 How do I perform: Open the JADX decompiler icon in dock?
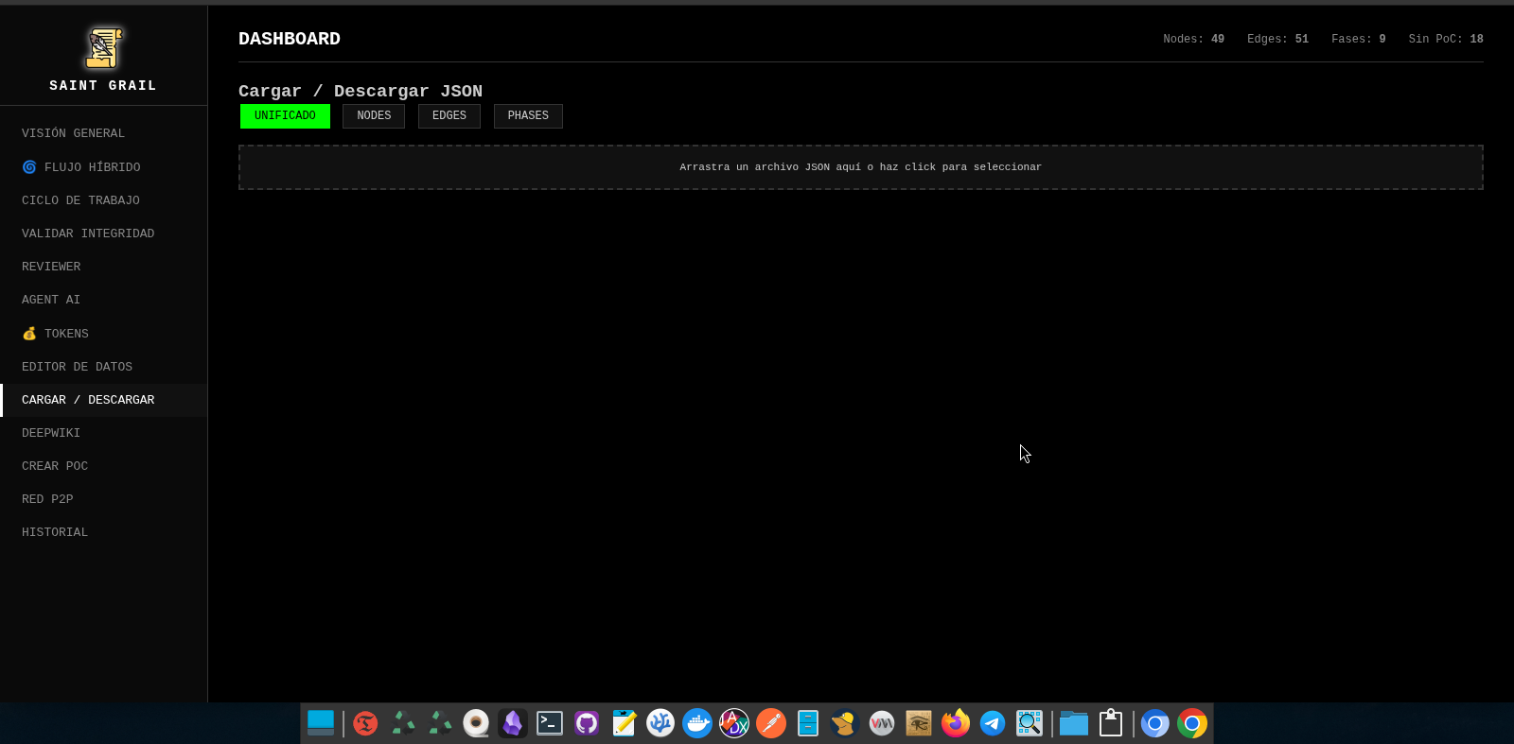734,723
